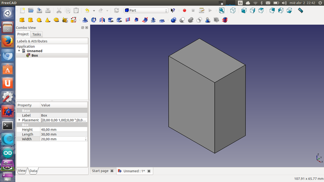Screen dimensions: 324x182
Task: Click the fit-all zoom magnifier icon
Action: 222,10
